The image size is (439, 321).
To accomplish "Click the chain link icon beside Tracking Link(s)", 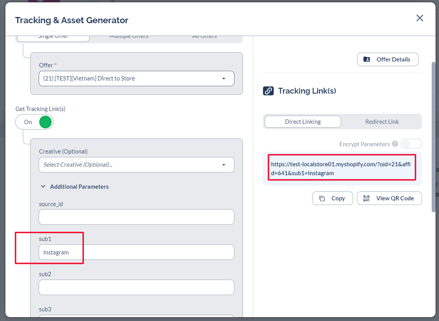I will pyautogui.click(x=268, y=91).
